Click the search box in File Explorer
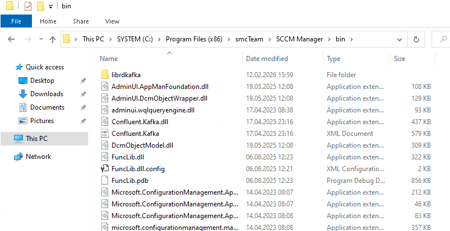Screen dimensions: 450x231 (443, 39)
